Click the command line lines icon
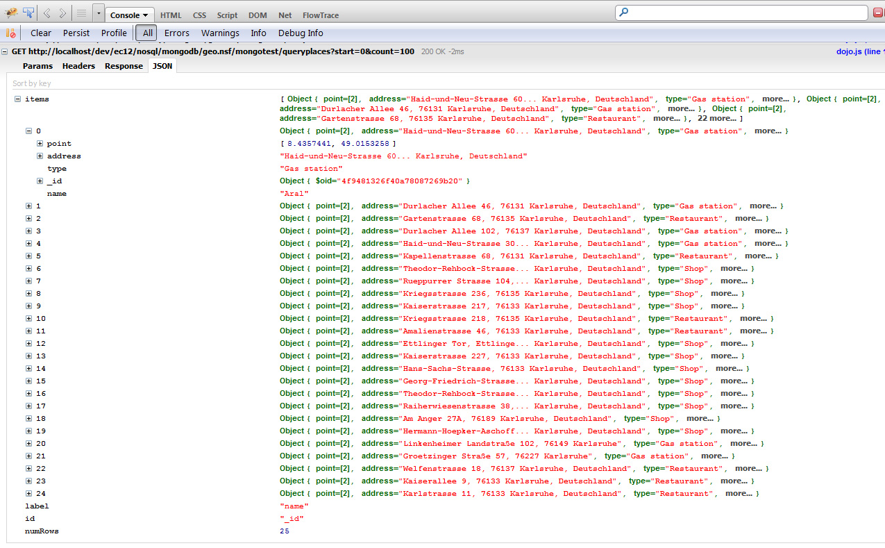The image size is (885, 548). 81,13
